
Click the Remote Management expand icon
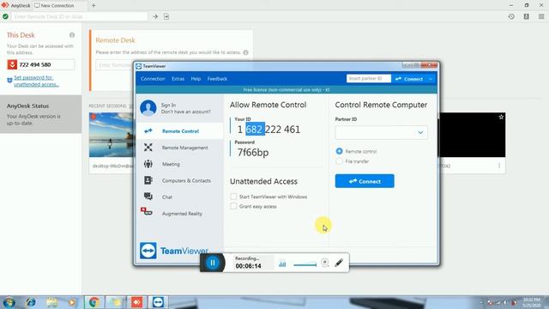click(148, 148)
